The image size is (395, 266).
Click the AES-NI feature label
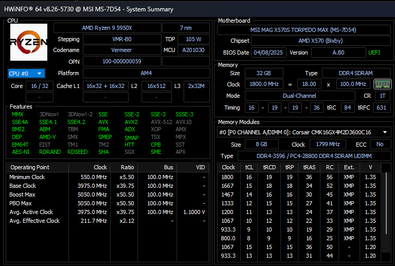coord(21,152)
